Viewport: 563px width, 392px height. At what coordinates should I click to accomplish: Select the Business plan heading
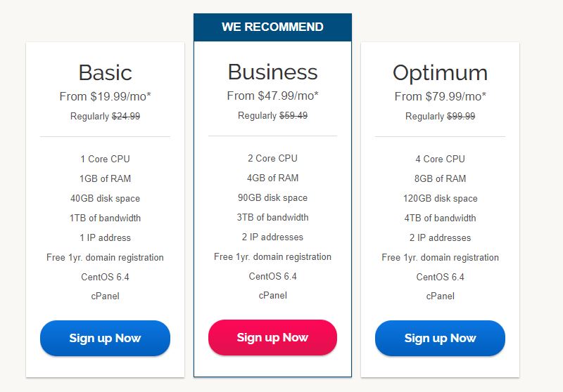pos(272,72)
